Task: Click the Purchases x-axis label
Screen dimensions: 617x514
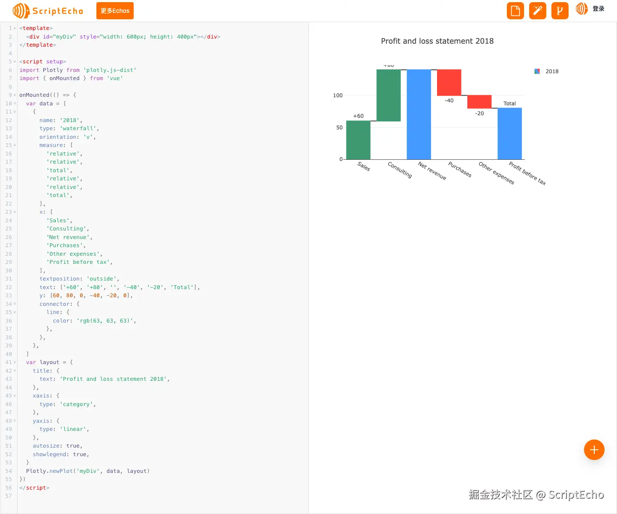Action: point(460,169)
